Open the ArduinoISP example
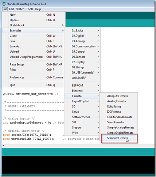Image resolution: width=156 pixels, height=177 pixels. (82, 78)
